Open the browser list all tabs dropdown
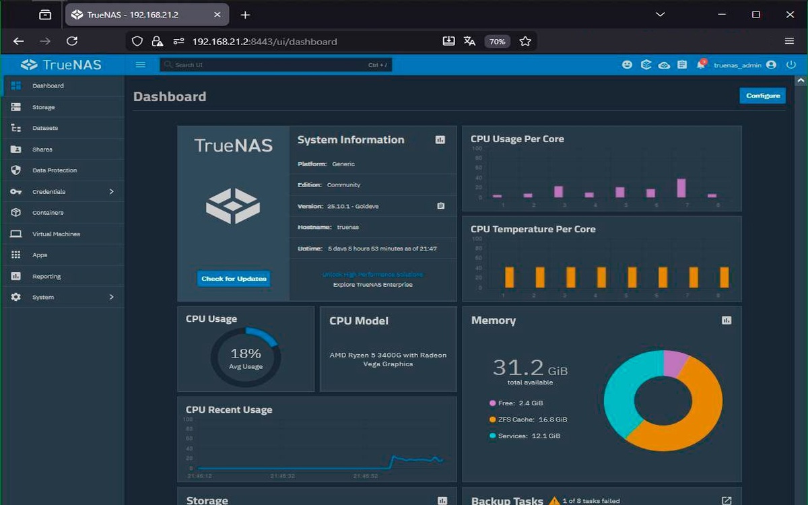Viewport: 808px width, 505px height. pos(661,14)
